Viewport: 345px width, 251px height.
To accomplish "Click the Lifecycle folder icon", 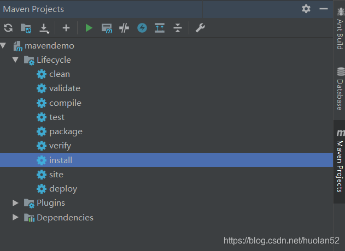I will (29, 61).
